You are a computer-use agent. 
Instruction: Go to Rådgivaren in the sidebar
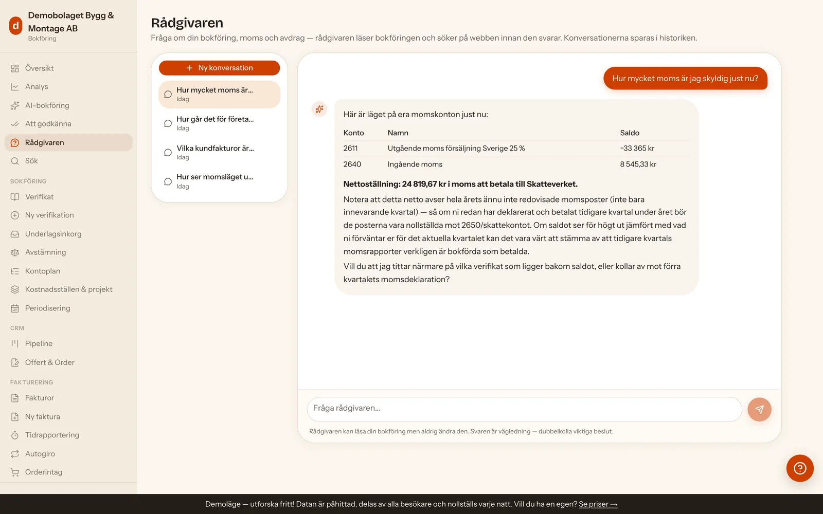(68, 142)
